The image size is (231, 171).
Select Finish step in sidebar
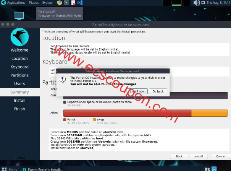19,109
